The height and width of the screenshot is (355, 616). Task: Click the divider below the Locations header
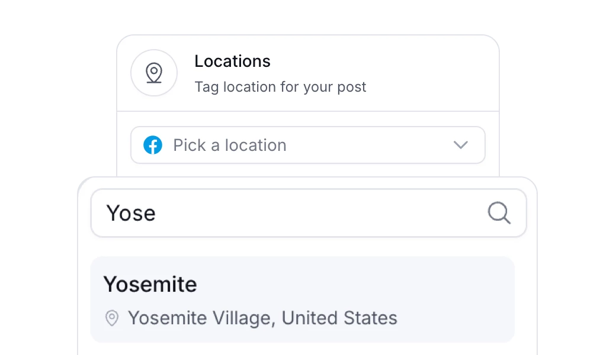(308, 110)
